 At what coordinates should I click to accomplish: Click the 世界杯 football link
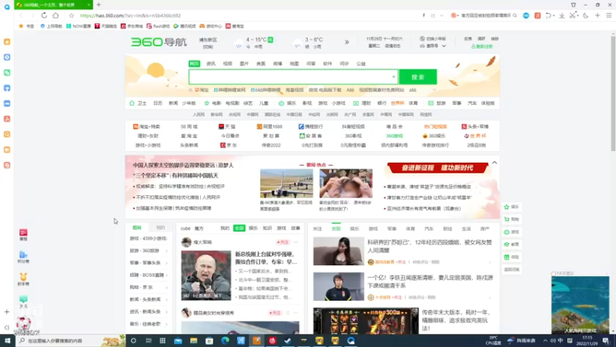click(475, 136)
